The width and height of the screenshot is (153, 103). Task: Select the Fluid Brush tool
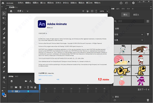tap(4, 29)
